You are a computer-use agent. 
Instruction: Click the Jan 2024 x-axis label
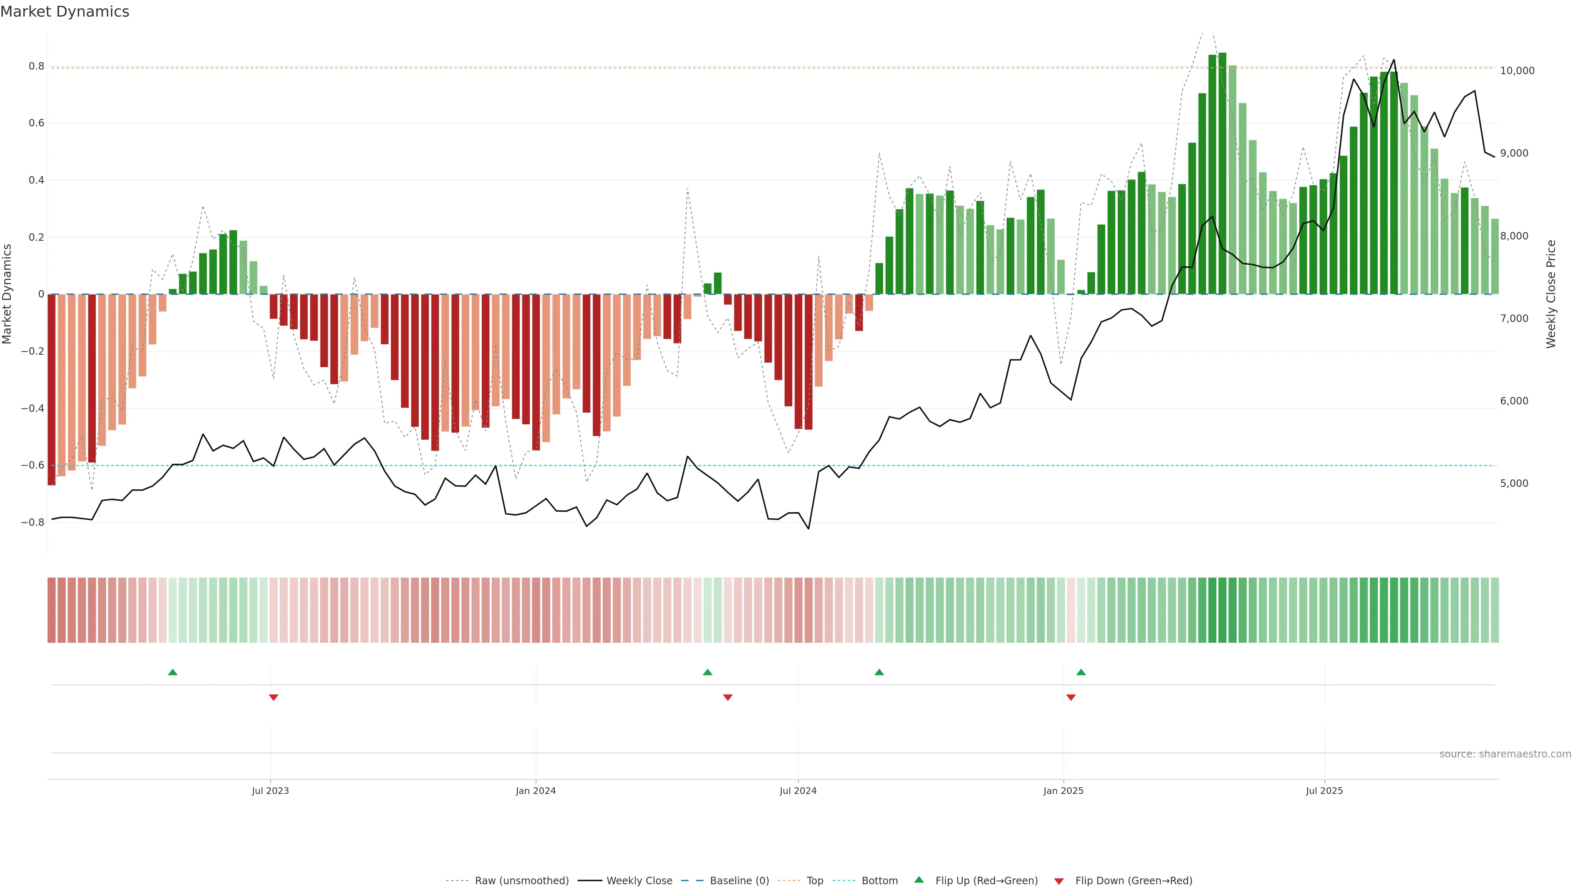click(x=535, y=791)
